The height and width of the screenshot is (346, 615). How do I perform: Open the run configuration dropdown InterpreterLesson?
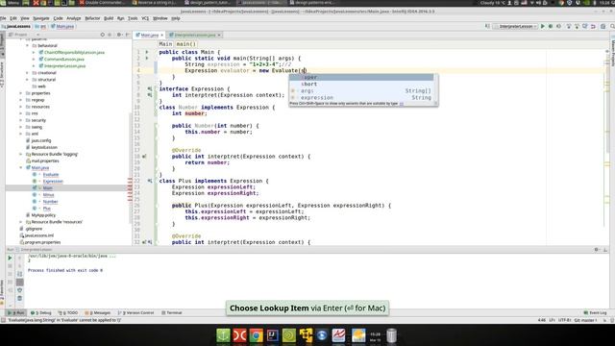click(515, 26)
